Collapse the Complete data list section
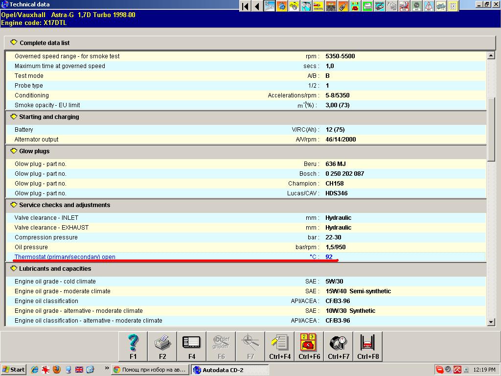The width and height of the screenshot is (501, 376). coord(14,43)
